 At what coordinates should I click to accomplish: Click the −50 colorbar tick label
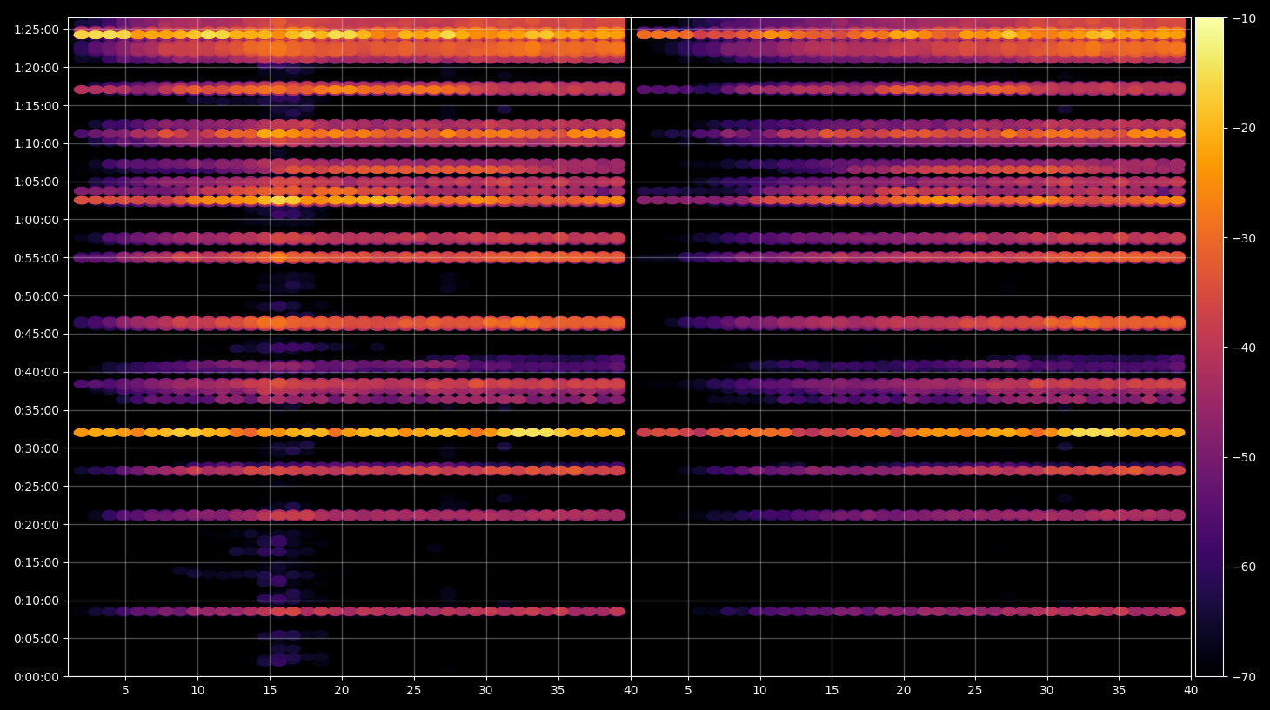click(1245, 457)
